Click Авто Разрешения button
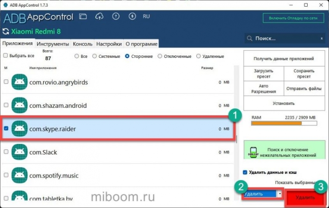The image size is (329, 208). pos(264,89)
